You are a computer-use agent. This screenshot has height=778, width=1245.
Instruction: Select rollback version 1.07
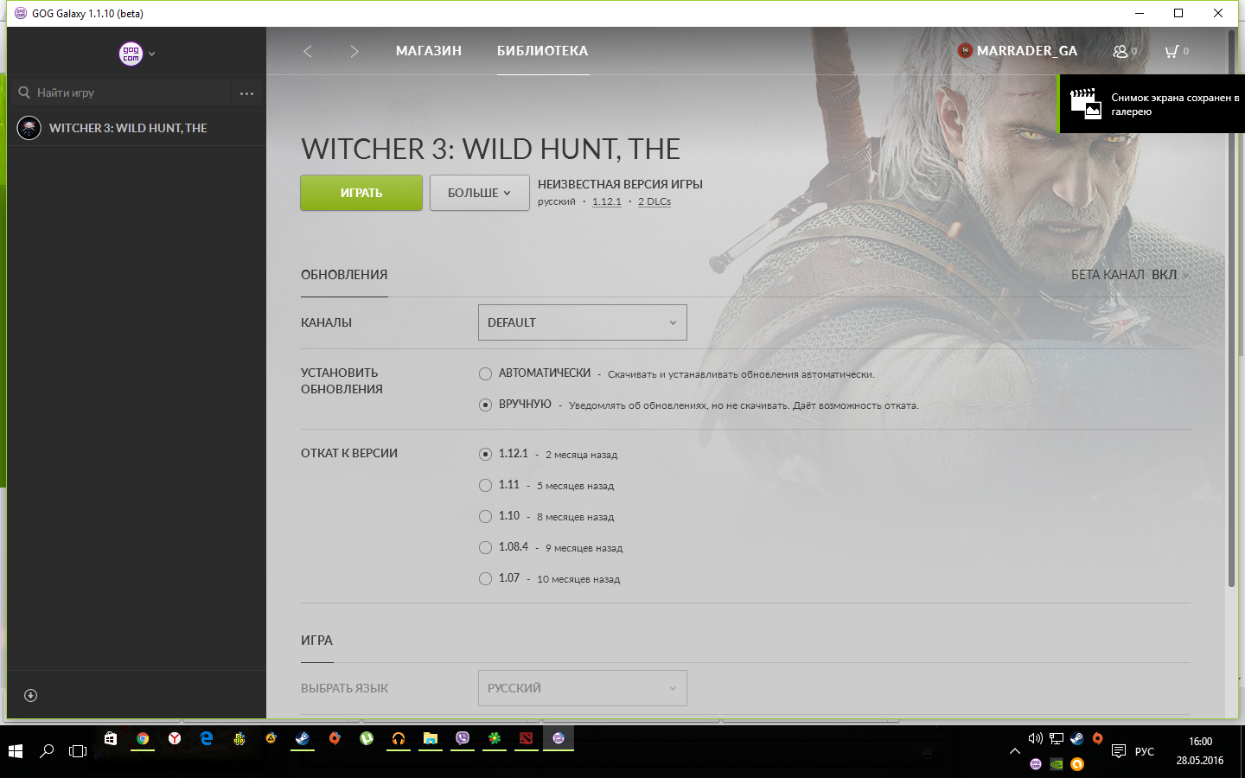(486, 578)
